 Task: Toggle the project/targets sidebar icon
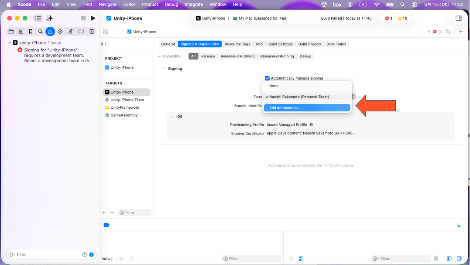tap(103, 44)
